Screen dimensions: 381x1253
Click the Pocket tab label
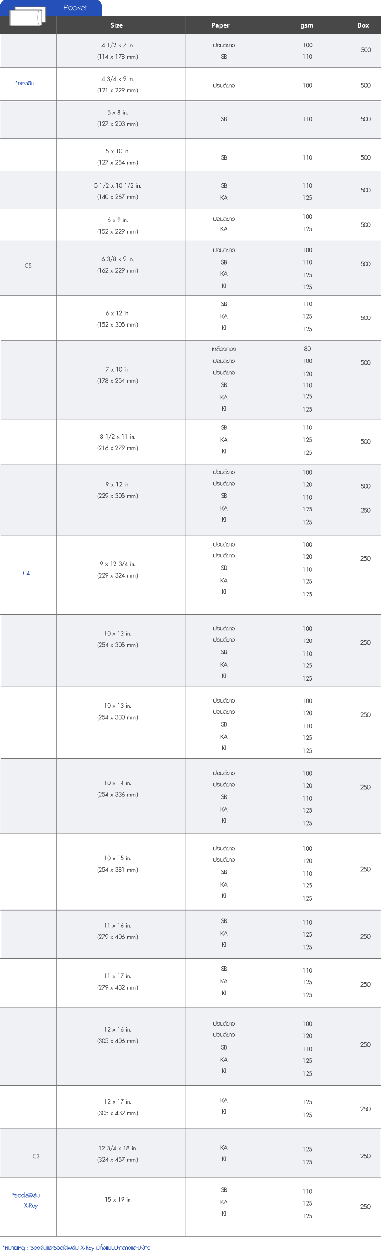point(75,8)
